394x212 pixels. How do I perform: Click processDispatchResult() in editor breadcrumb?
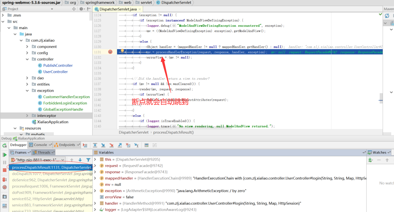pyautogui.click(x=173, y=132)
